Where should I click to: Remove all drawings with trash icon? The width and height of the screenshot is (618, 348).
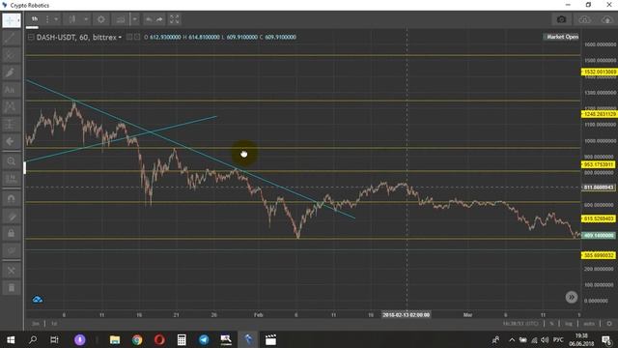tap(11, 288)
